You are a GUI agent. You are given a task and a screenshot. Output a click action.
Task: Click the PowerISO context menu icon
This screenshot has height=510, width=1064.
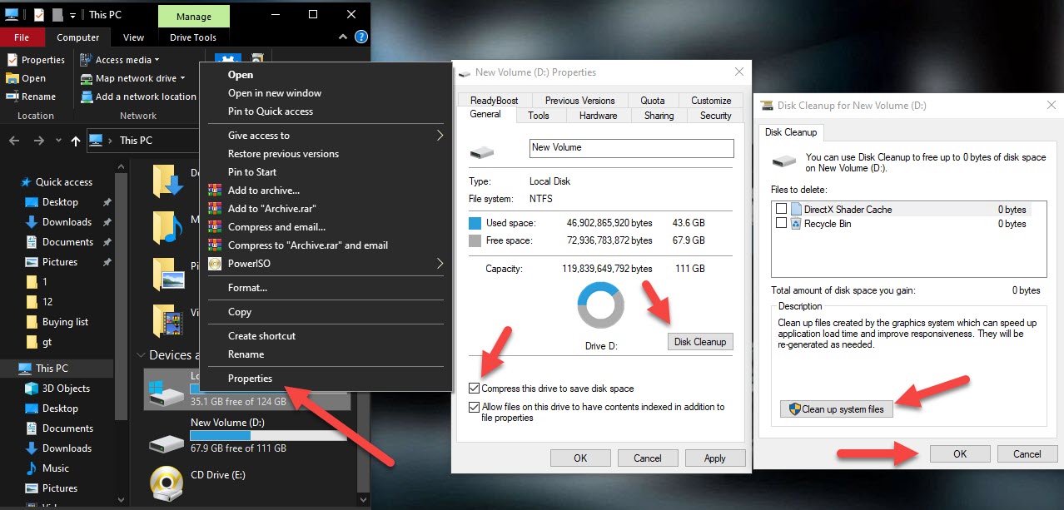pos(215,264)
